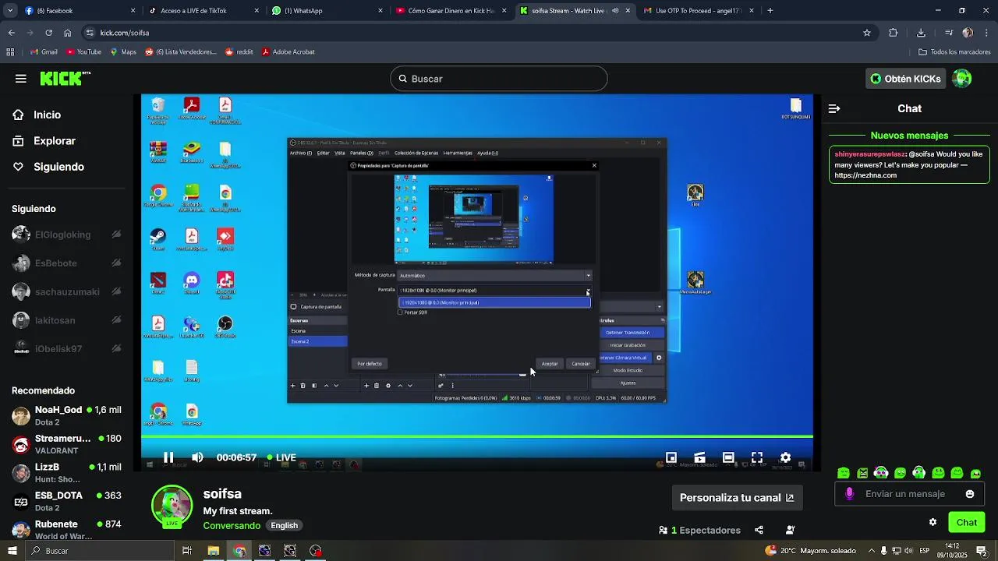Open browser downloads icon
Viewport: 998px width, 561px height.
(921, 33)
